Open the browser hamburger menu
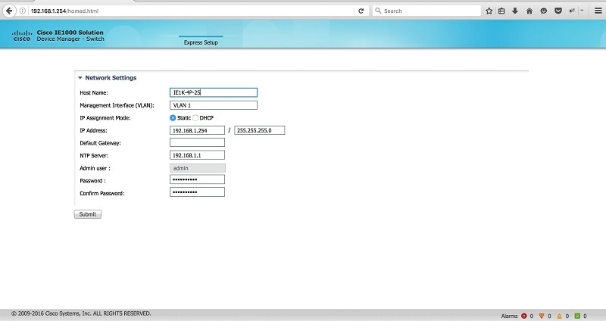The height and width of the screenshot is (321, 606). click(x=598, y=11)
